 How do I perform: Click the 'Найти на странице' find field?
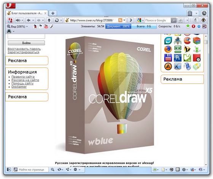pyautogui.click(x=31, y=170)
